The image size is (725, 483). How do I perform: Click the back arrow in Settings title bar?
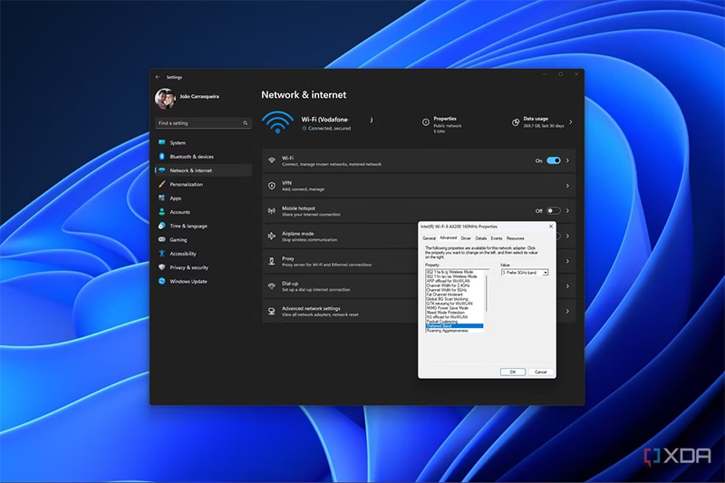[x=158, y=77]
